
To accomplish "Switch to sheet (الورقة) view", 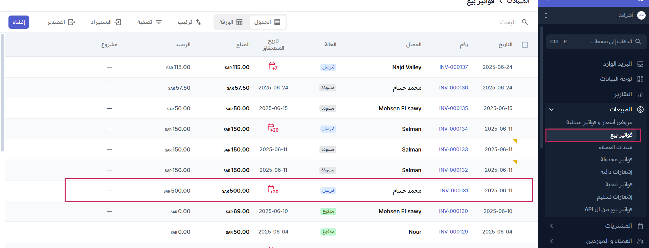I will pyautogui.click(x=231, y=22).
